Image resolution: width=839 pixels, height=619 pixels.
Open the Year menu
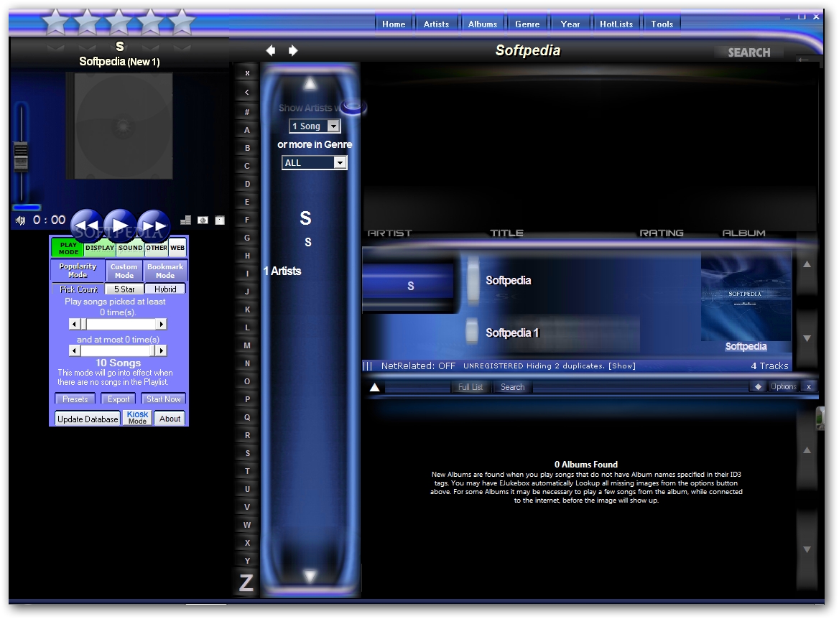(570, 24)
